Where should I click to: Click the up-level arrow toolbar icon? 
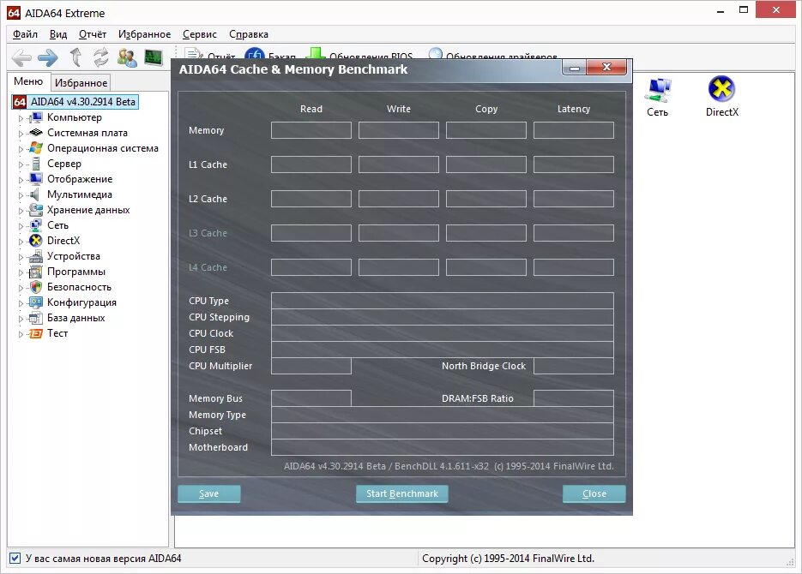pos(75,57)
